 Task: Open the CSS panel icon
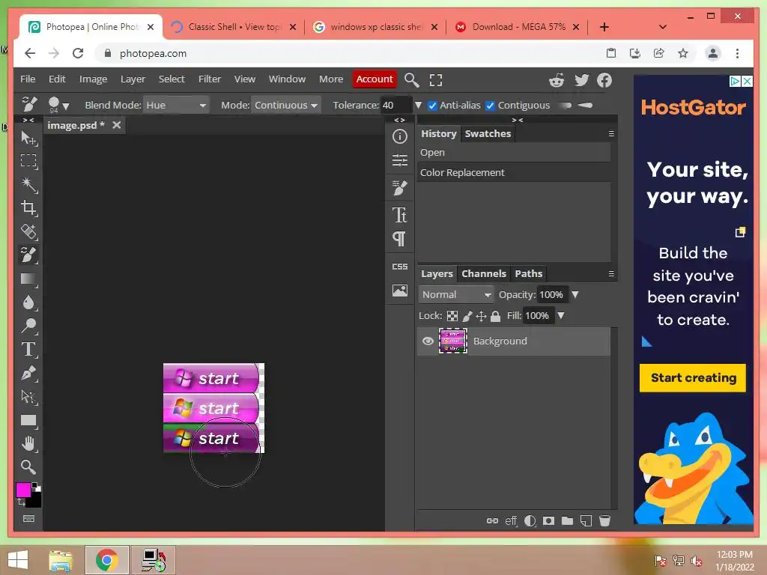400,267
